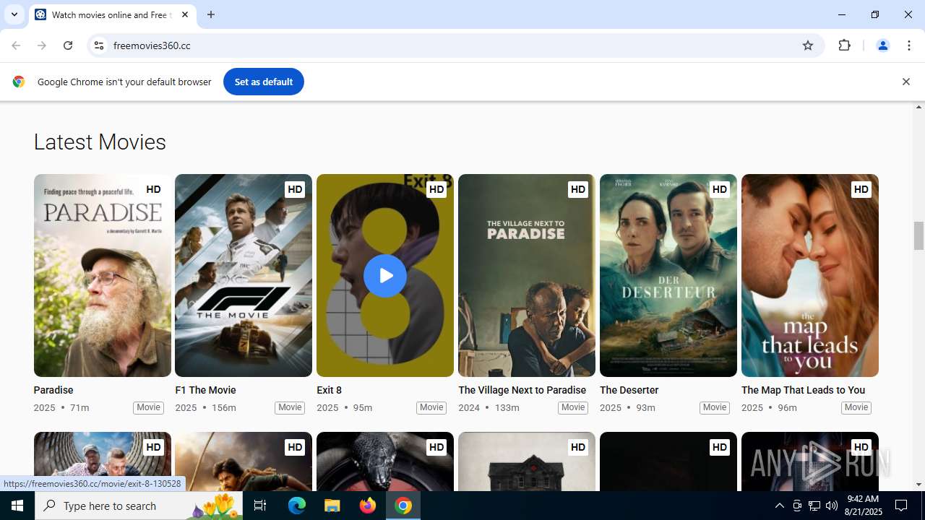The height and width of the screenshot is (520, 925).
Task: Open The Village Next to Paradise title
Action: tap(522, 390)
